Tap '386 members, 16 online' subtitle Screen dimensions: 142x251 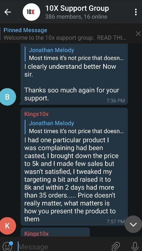(x=76, y=17)
